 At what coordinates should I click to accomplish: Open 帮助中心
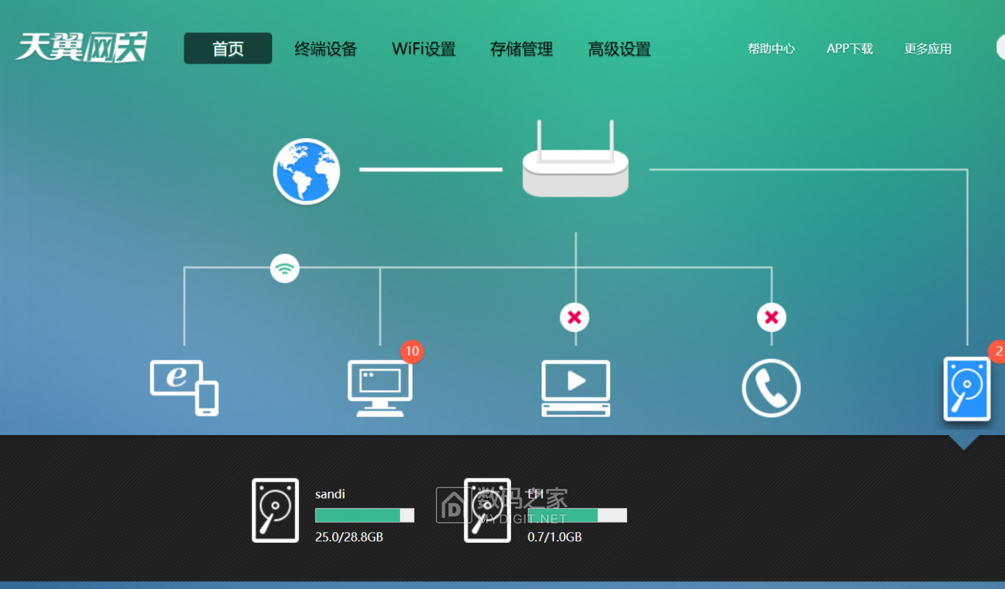pyautogui.click(x=771, y=48)
